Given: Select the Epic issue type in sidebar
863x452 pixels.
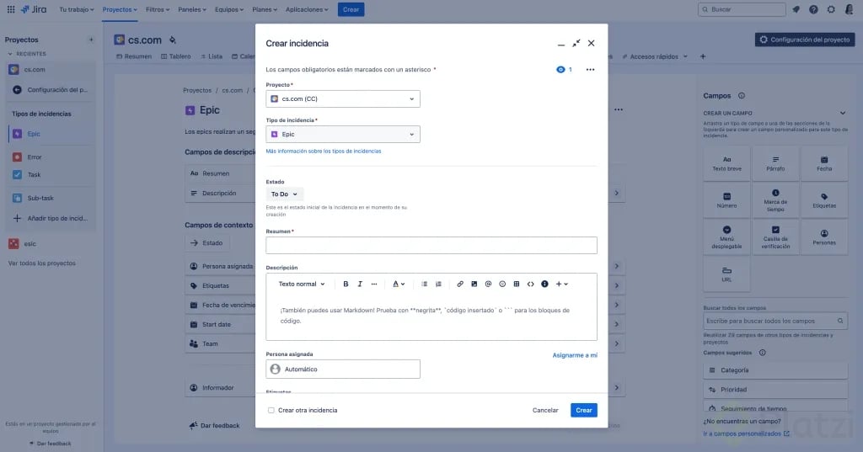Looking at the screenshot, I should pos(51,134).
